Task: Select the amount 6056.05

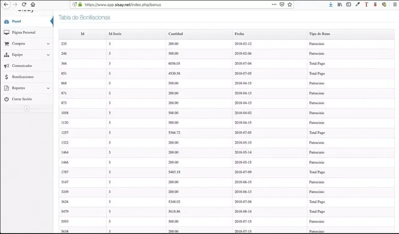Action: tap(174, 63)
